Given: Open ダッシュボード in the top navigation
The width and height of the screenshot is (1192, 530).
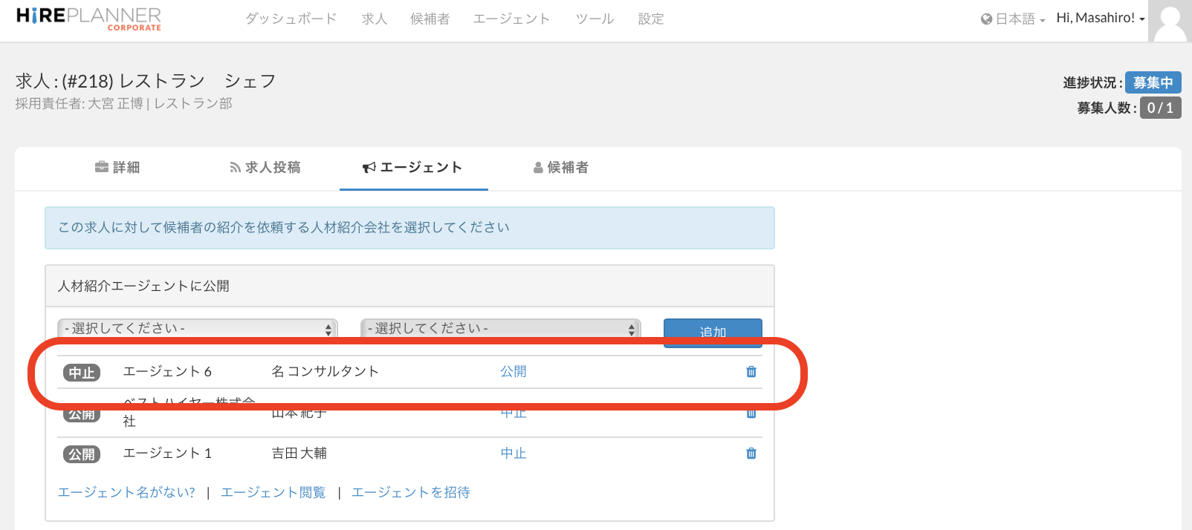Looking at the screenshot, I should pyautogui.click(x=291, y=19).
